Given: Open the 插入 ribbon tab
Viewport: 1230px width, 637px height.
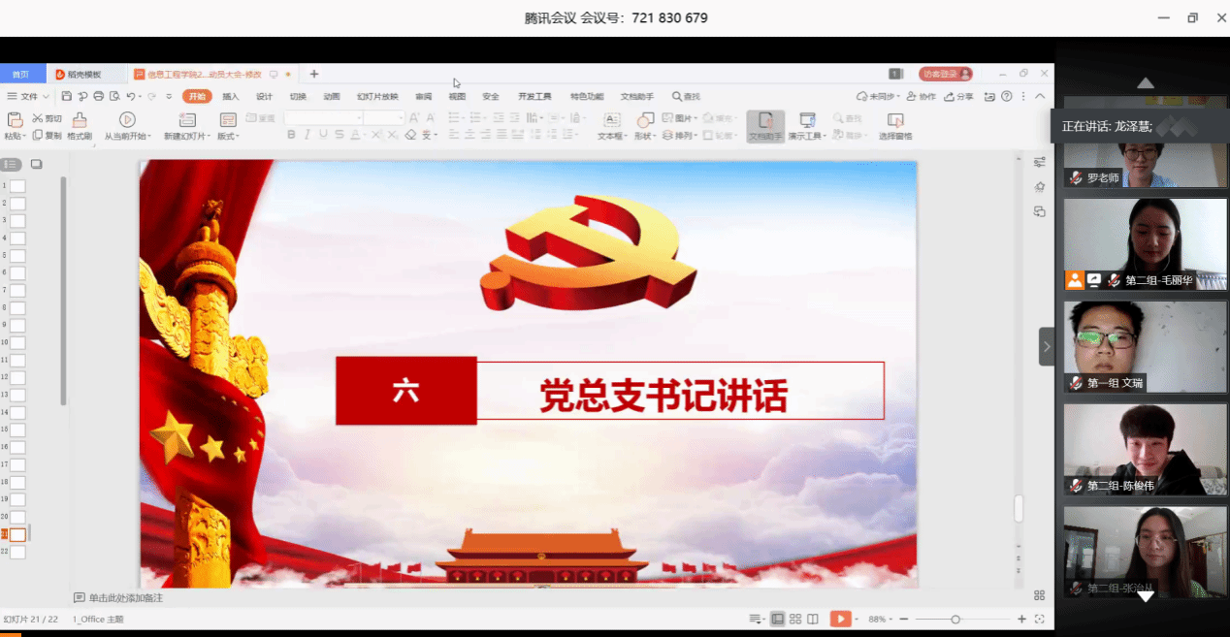Looking at the screenshot, I should [231, 97].
